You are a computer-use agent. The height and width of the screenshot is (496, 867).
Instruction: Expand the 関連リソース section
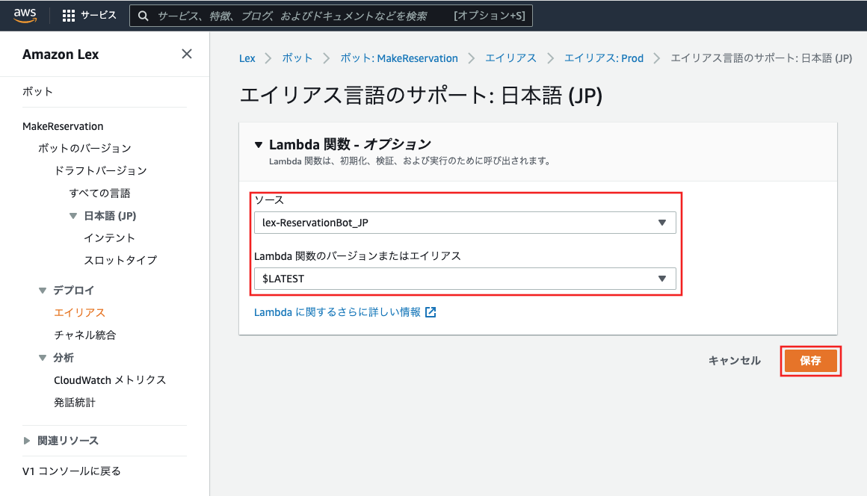pyautogui.click(x=27, y=441)
